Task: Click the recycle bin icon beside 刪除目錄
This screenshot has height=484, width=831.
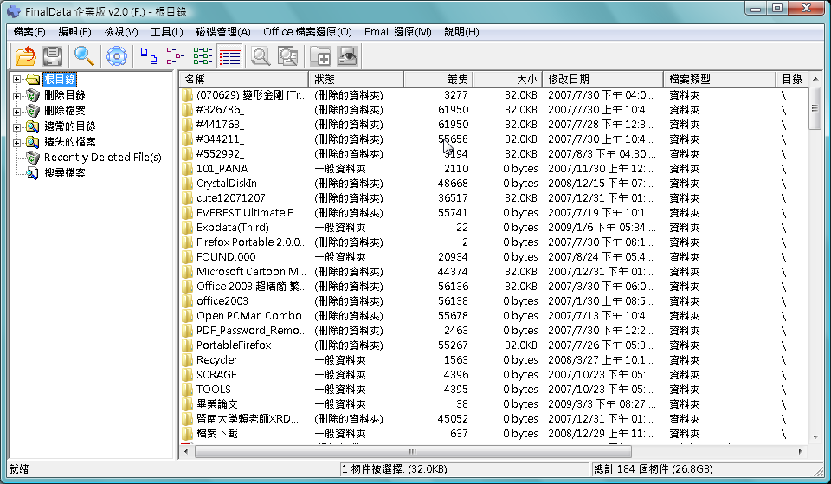Action: click(x=34, y=95)
